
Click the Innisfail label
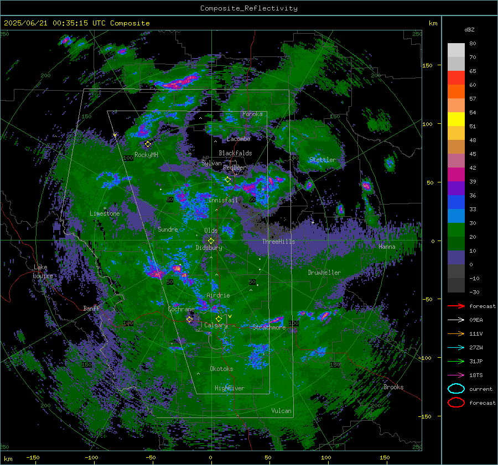click(x=223, y=200)
